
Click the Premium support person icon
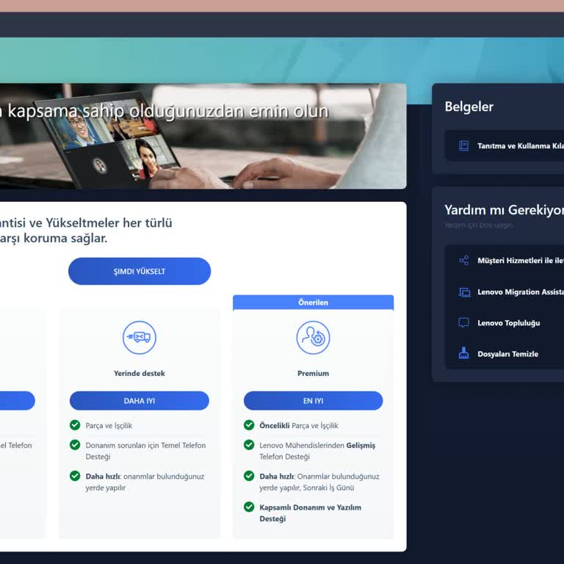[x=313, y=338]
